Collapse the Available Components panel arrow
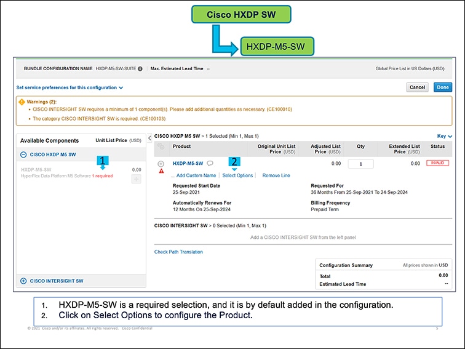465x349 pixels. pos(149,138)
